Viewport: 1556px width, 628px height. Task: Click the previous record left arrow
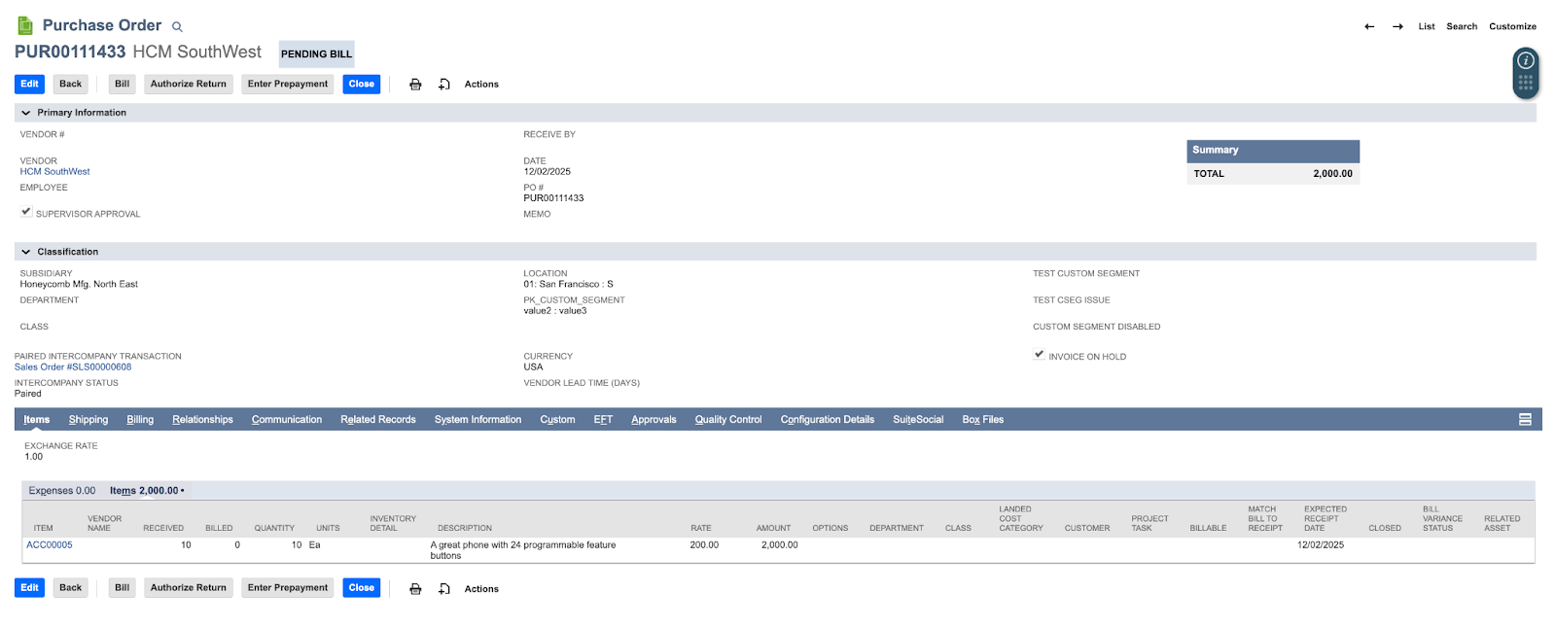1369,26
